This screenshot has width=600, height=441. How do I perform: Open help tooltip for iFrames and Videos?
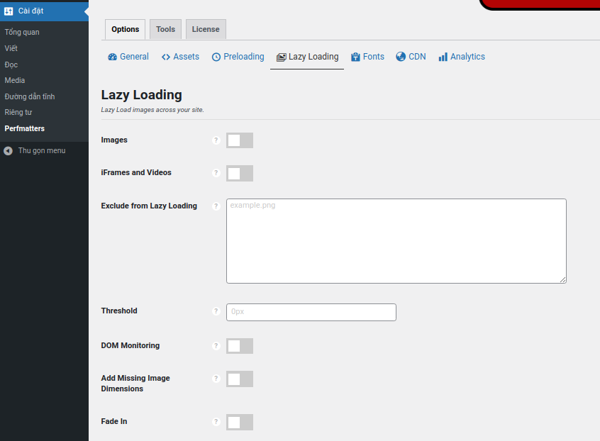[216, 173]
